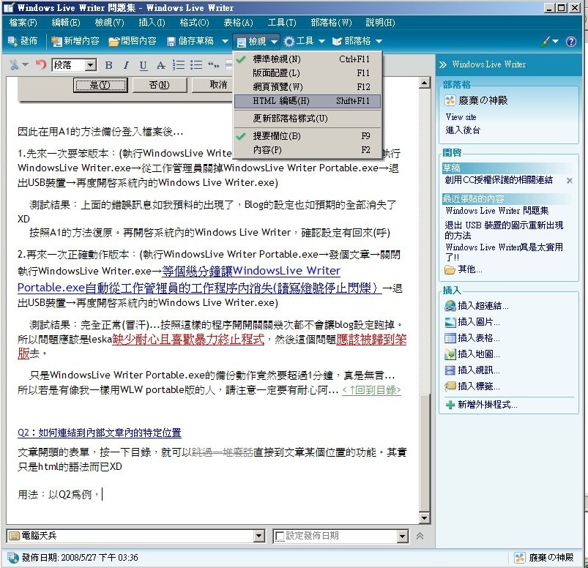This screenshot has width=588, height=568.
Task: Open the 段落 paragraph style dropdown
Action: (90, 65)
